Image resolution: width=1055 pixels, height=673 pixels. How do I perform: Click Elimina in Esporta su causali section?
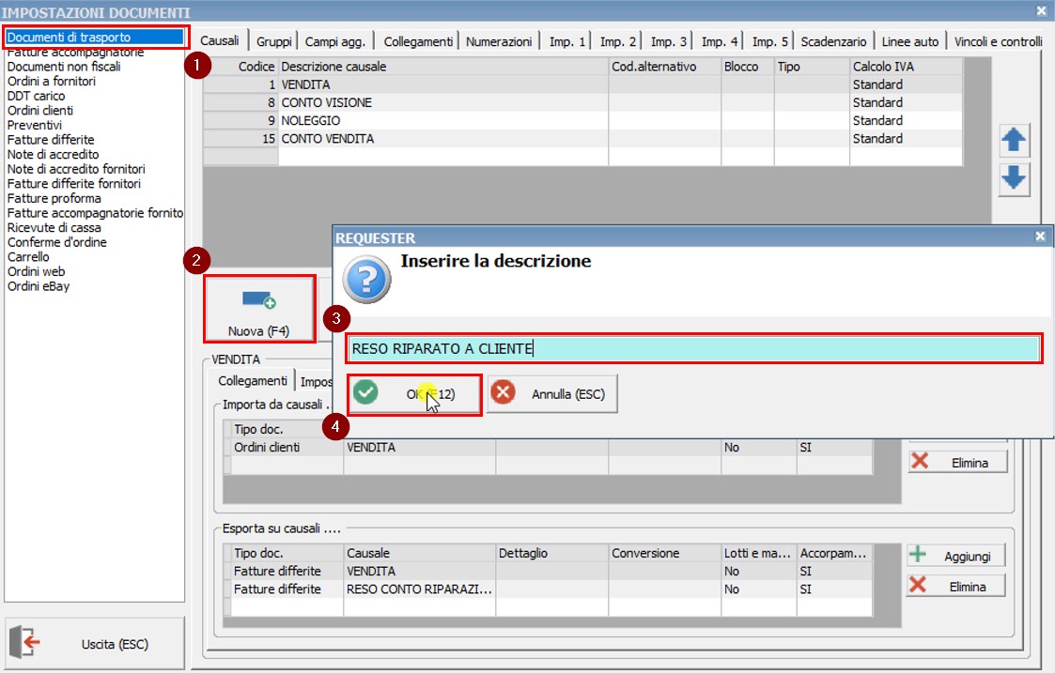click(956, 587)
